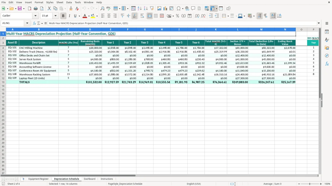The image size is (332, 186).
Task: Open sidebar Navigator compass icon
Action: (327, 56)
